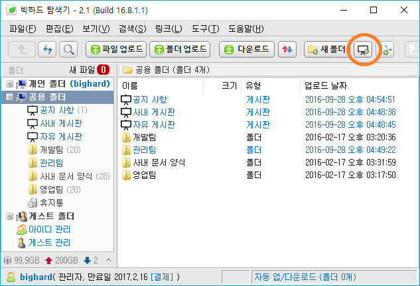The width and height of the screenshot is (420, 286).
Task: Click the go-up-one-folder arrow icon
Action: 22,49
